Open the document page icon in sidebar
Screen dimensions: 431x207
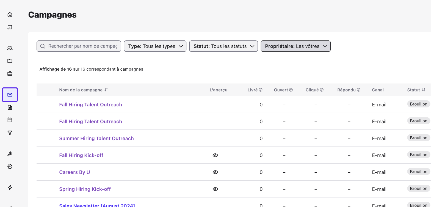tap(10, 107)
